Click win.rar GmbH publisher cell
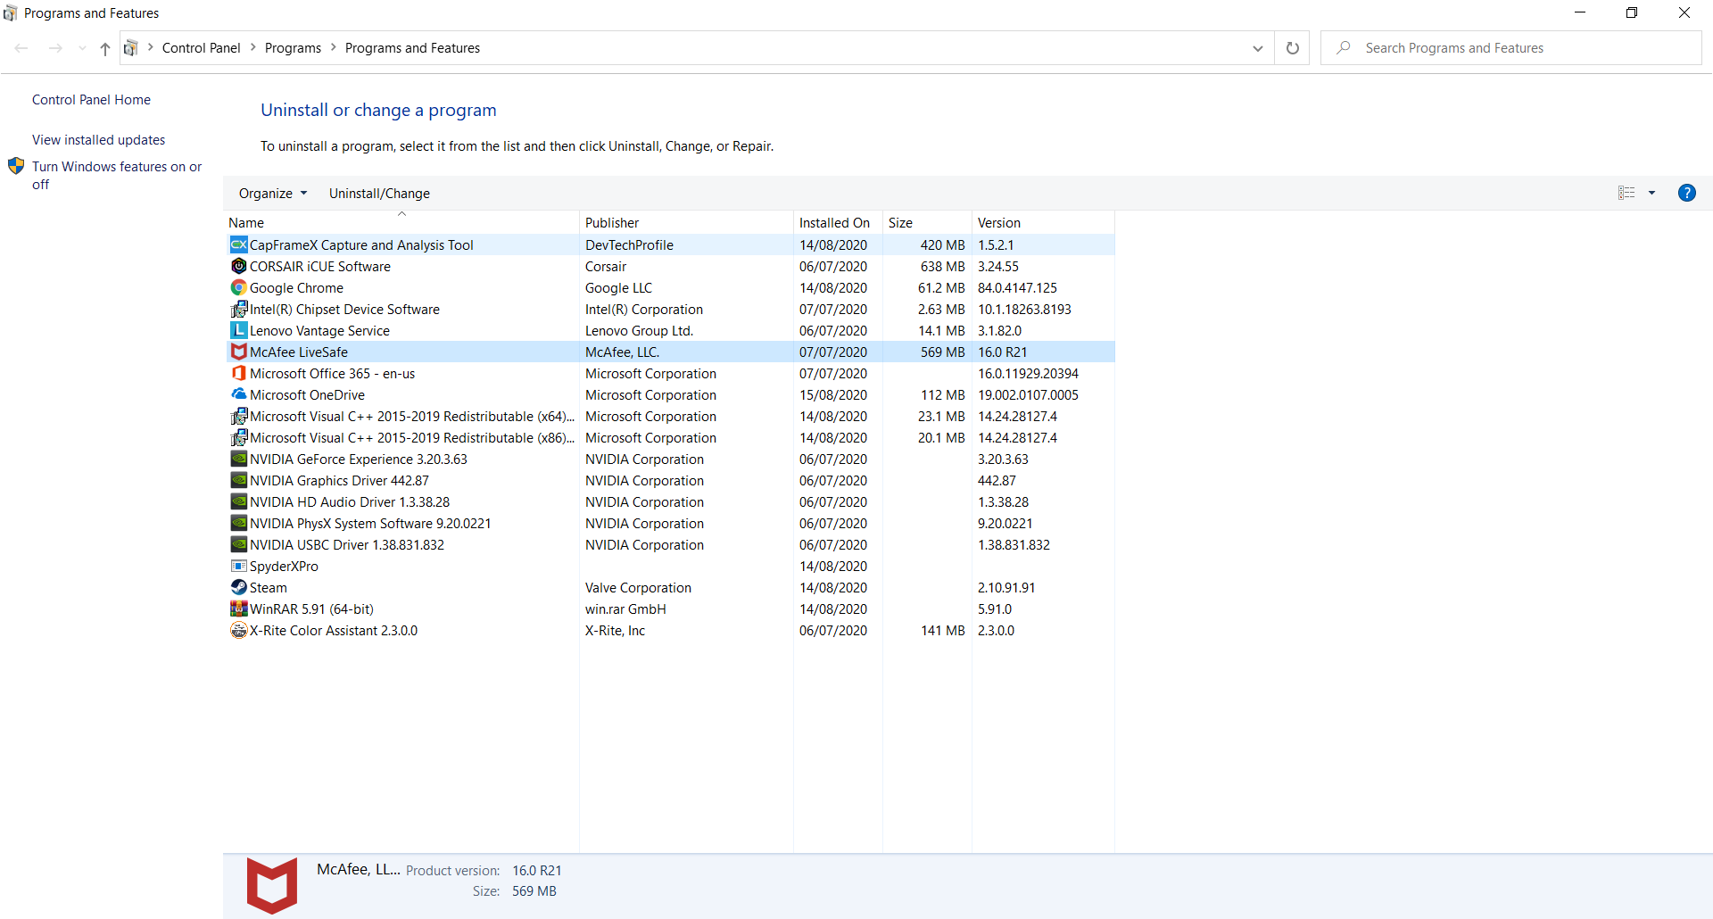 (625, 609)
